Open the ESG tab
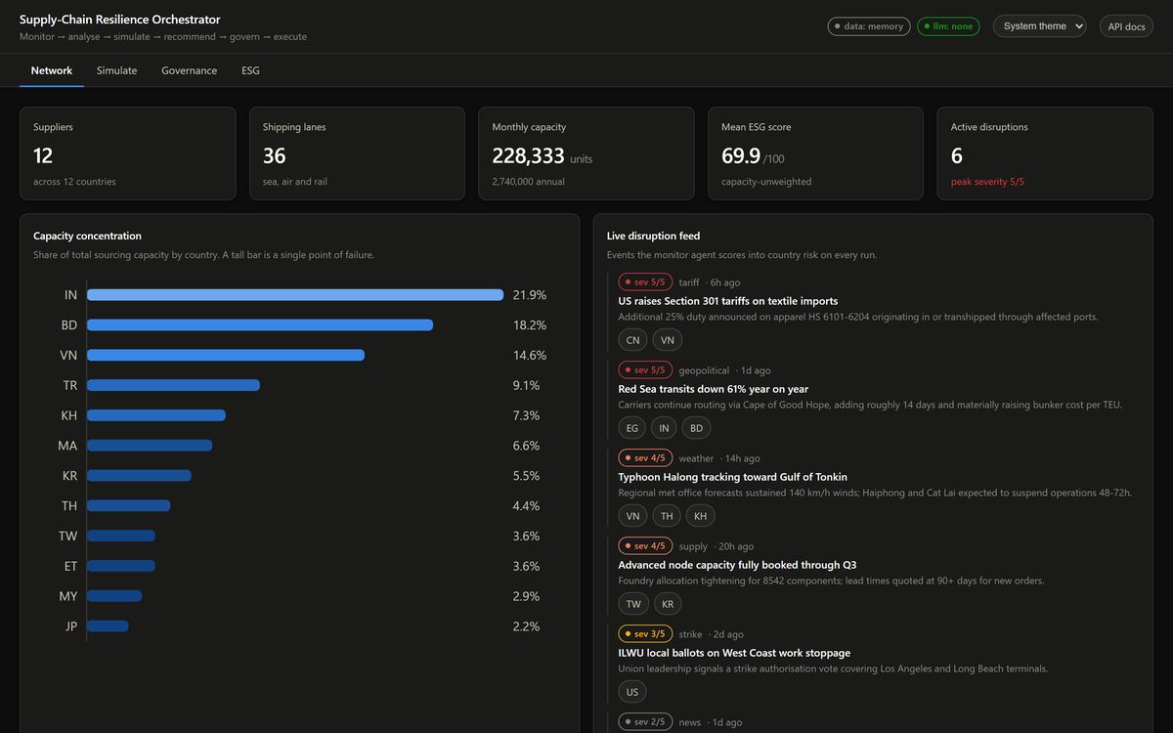The image size is (1173, 733). 250,70
